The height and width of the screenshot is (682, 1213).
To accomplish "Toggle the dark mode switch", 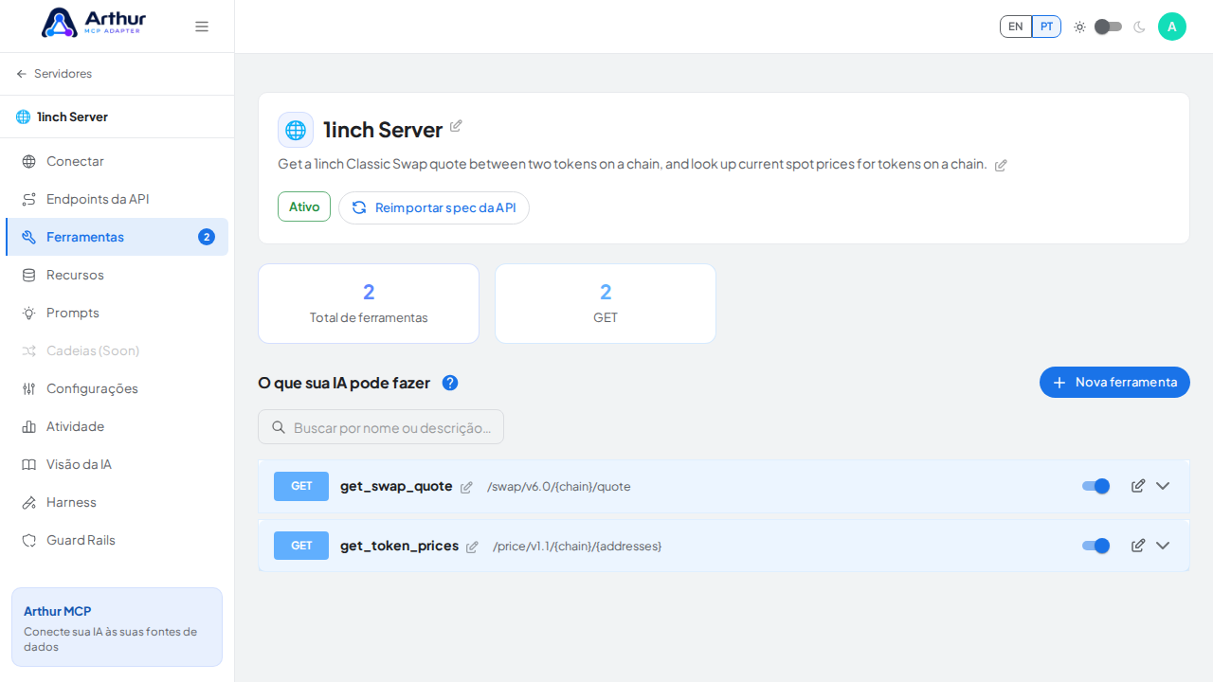I will pyautogui.click(x=1108, y=27).
